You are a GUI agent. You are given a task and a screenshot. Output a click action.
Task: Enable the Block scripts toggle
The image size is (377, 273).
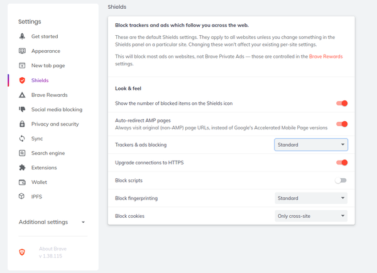point(341,181)
